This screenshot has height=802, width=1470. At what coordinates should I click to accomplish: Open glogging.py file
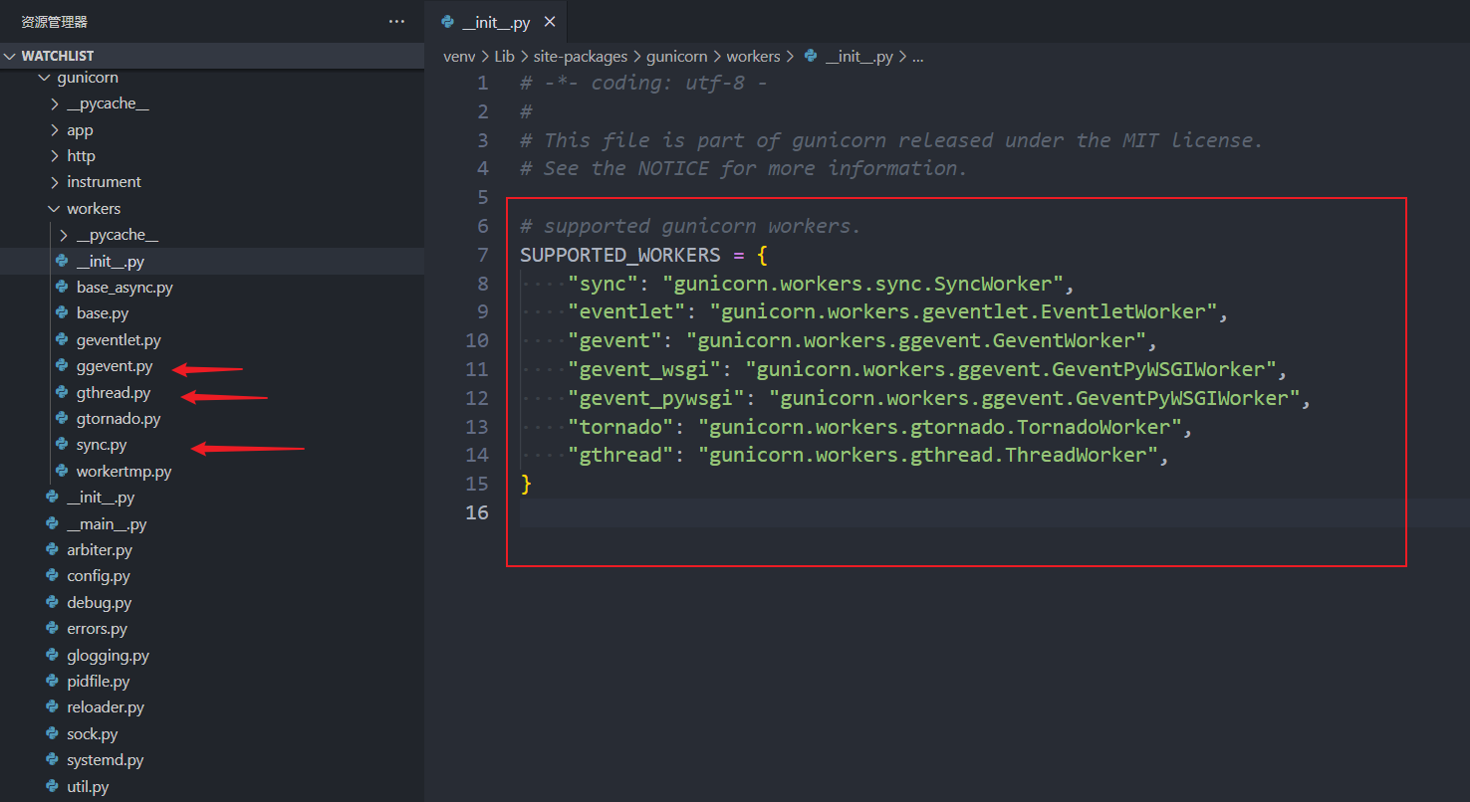(x=212, y=656)
